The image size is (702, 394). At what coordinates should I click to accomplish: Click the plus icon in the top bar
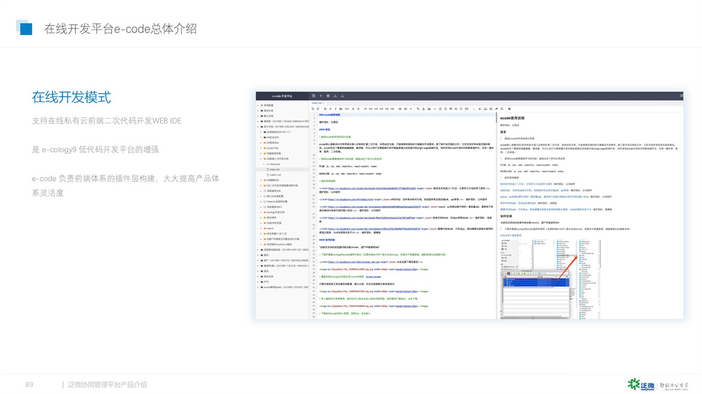click(x=320, y=96)
